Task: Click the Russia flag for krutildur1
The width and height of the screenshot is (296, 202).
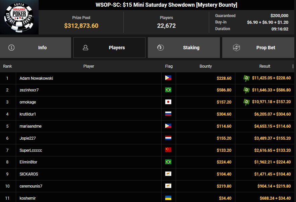Action: click(168, 114)
